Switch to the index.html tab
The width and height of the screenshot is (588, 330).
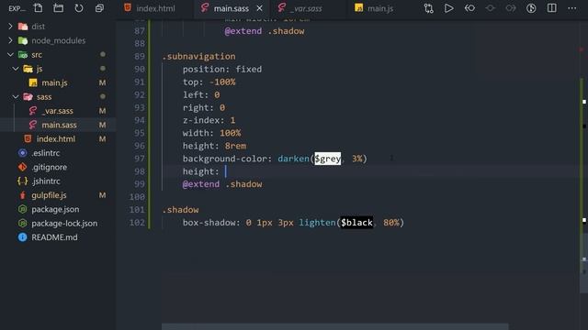coord(155,8)
